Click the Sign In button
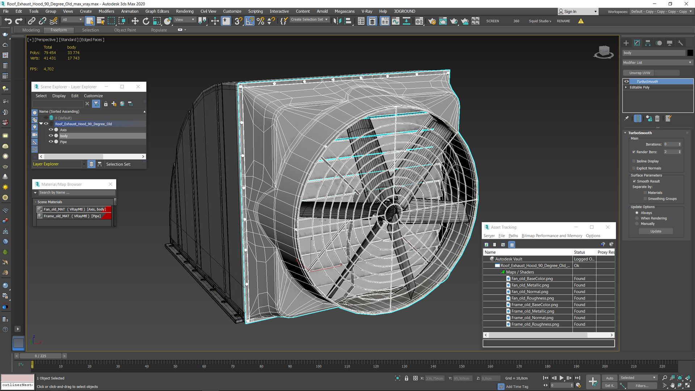The height and width of the screenshot is (391, 695). pyautogui.click(x=578, y=12)
